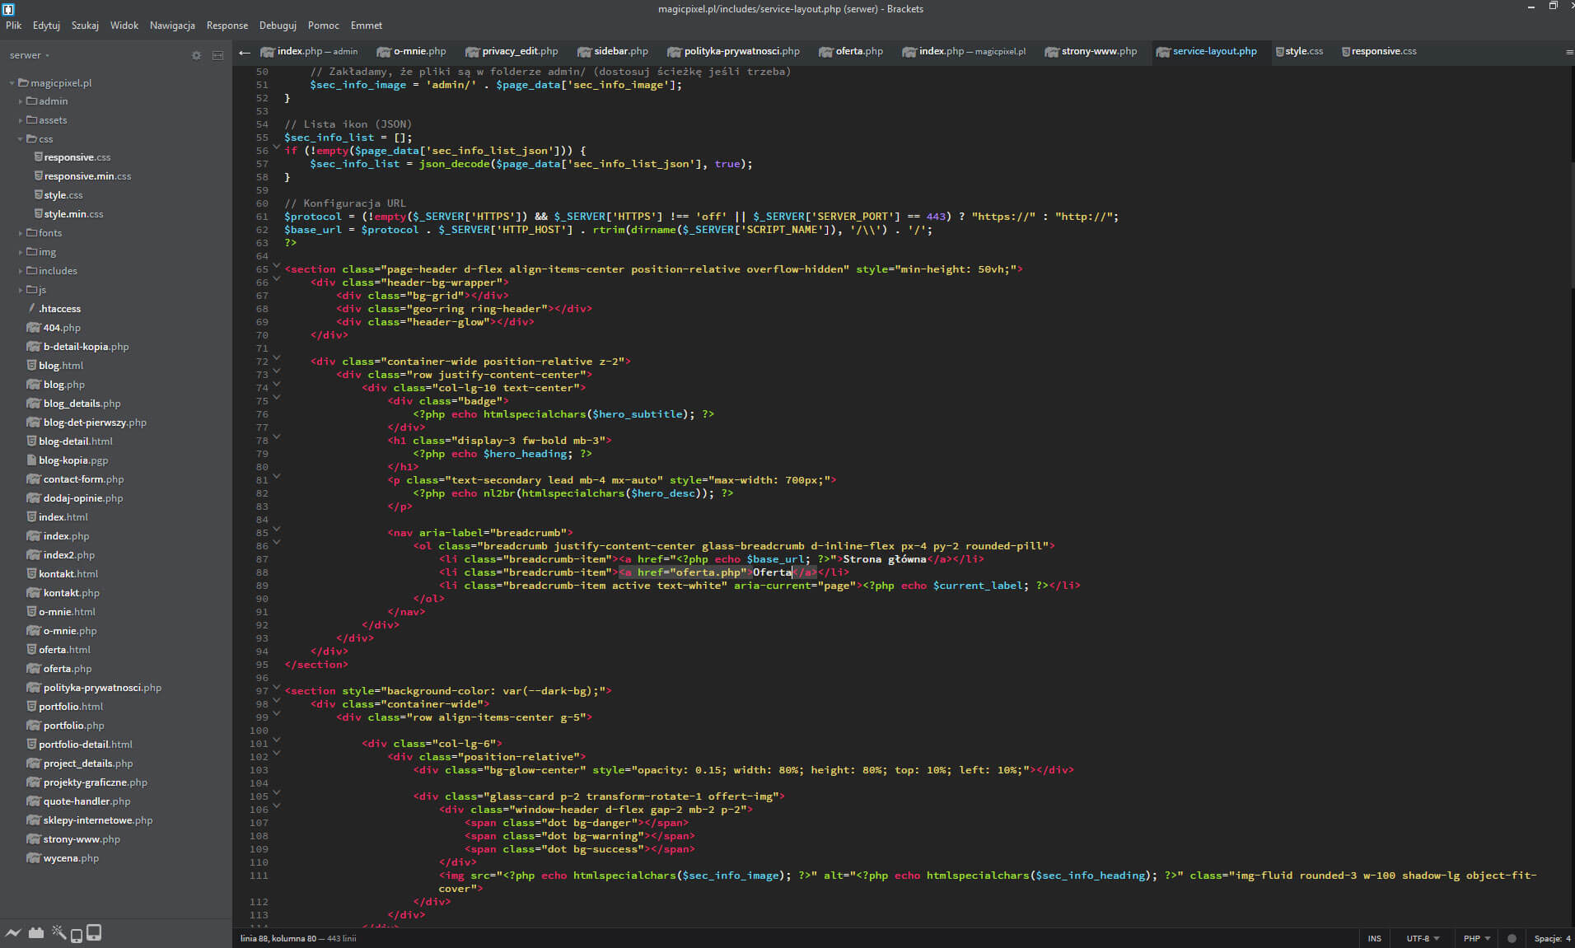The image size is (1575, 948).
Task: Toggle the INS insert mode indicator
Action: point(1374,938)
